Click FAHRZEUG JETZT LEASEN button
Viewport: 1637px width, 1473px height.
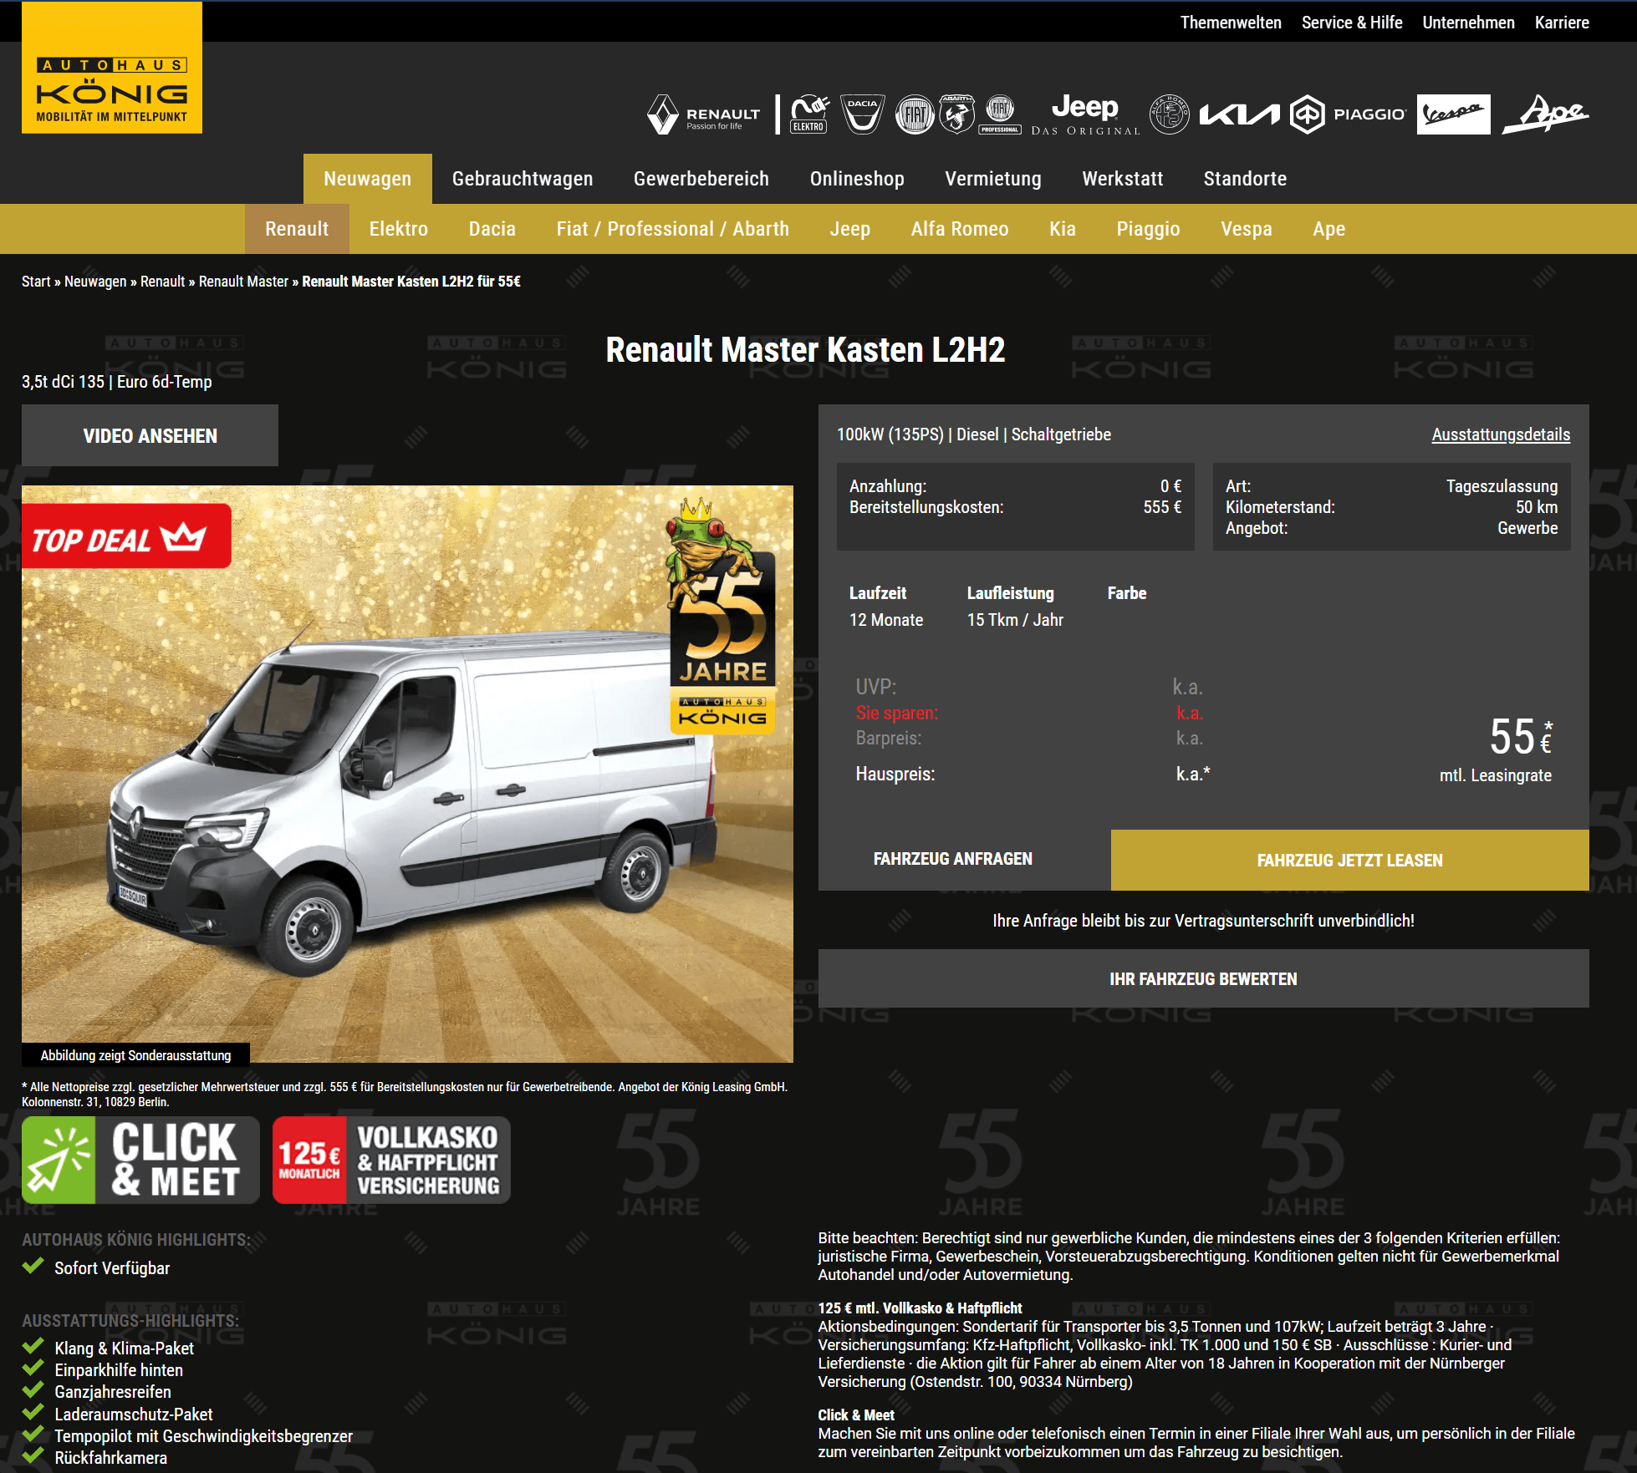pyautogui.click(x=1350, y=860)
